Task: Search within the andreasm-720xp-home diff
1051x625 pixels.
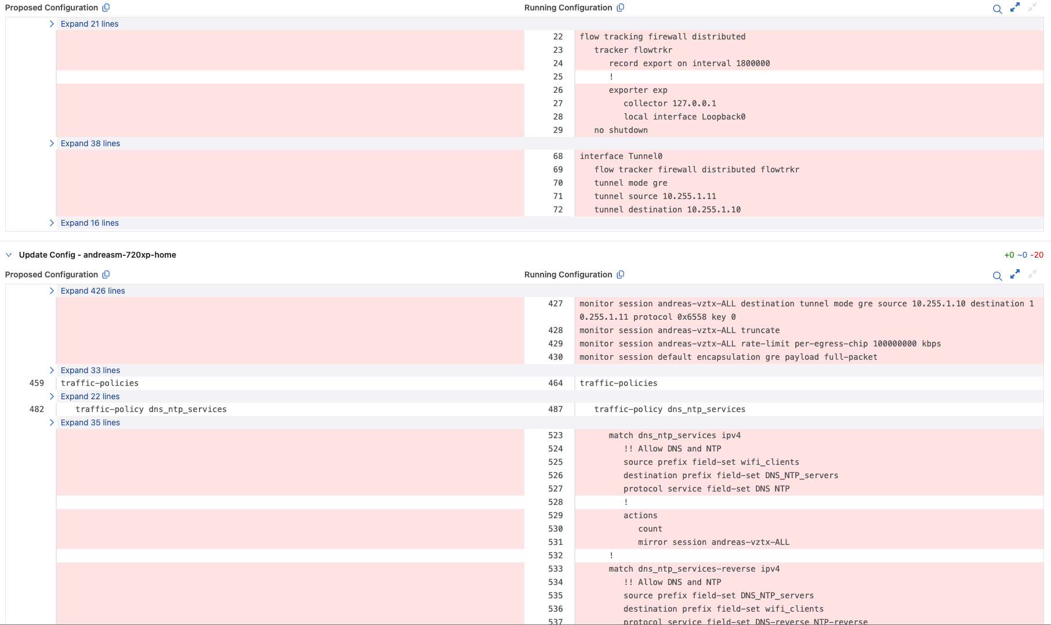Action: tap(997, 276)
